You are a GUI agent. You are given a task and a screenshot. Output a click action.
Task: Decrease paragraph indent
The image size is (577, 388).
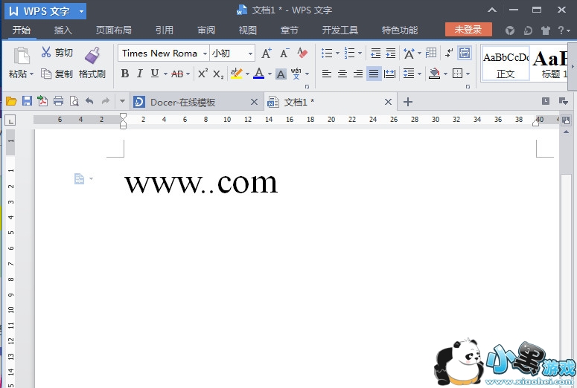[375, 54]
